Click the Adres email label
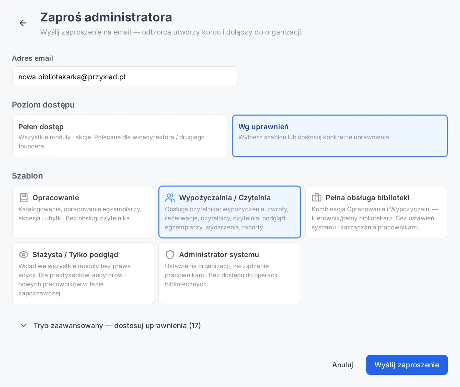Screen dimensions: 460x387 tap(32, 58)
